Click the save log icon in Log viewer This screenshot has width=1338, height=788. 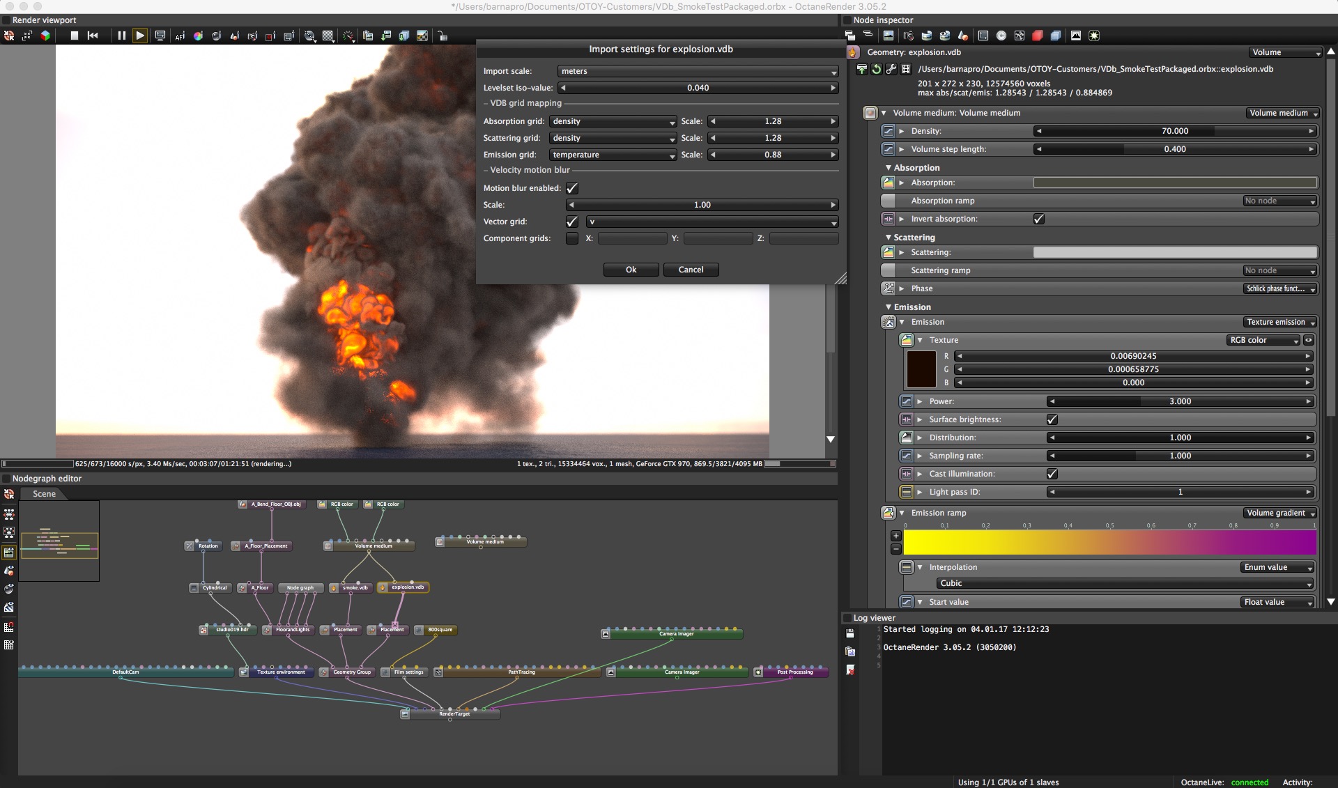(850, 633)
